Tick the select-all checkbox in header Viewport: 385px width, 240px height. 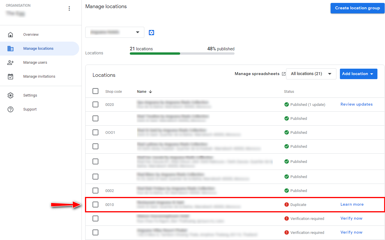pos(95,91)
